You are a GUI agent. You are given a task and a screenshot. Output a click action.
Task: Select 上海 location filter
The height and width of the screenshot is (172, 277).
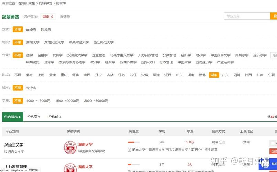click(41, 75)
